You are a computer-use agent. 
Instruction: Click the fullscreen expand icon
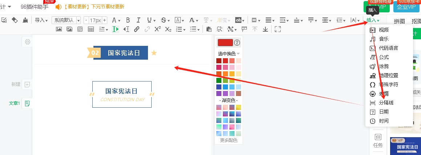coord(278,29)
